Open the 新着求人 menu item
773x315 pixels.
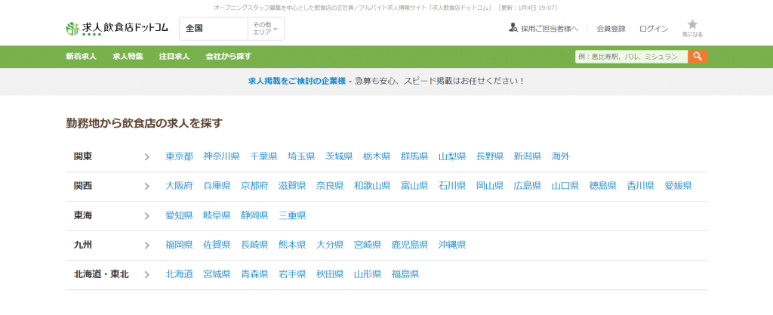81,57
